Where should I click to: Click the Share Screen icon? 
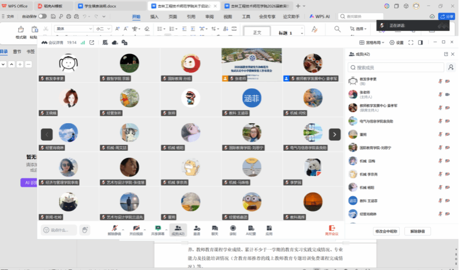coord(158,228)
